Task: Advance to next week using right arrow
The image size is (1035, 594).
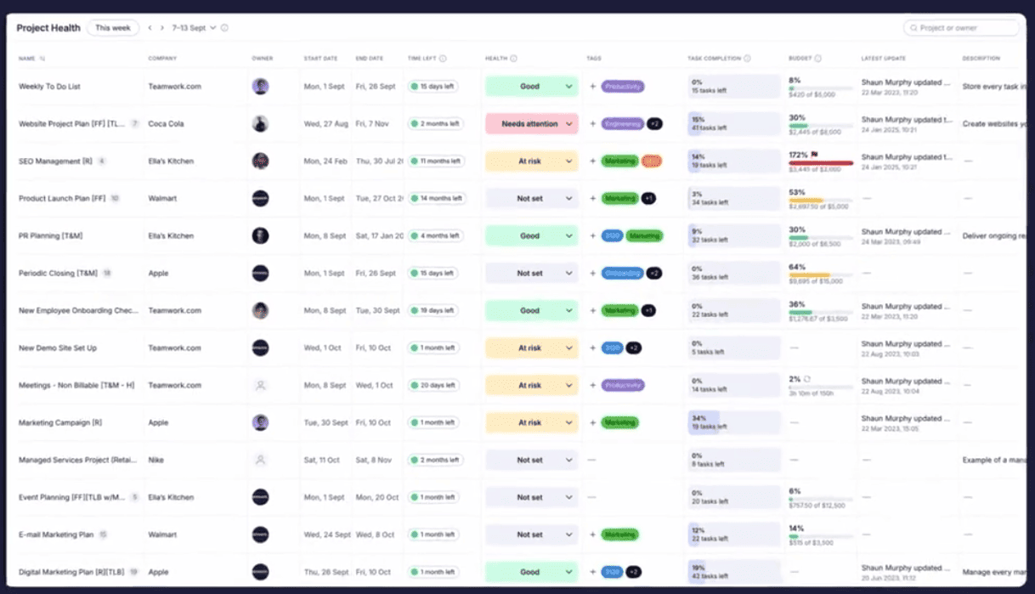Action: [x=162, y=28]
